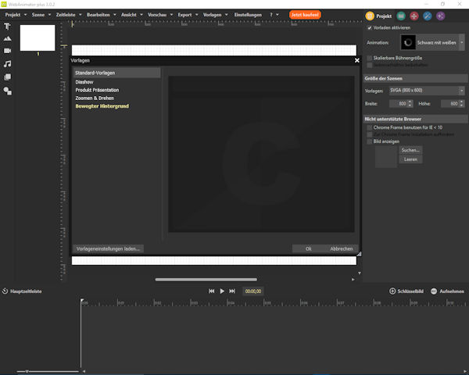Open the Szene menu label
The image size is (469, 375).
click(38, 15)
